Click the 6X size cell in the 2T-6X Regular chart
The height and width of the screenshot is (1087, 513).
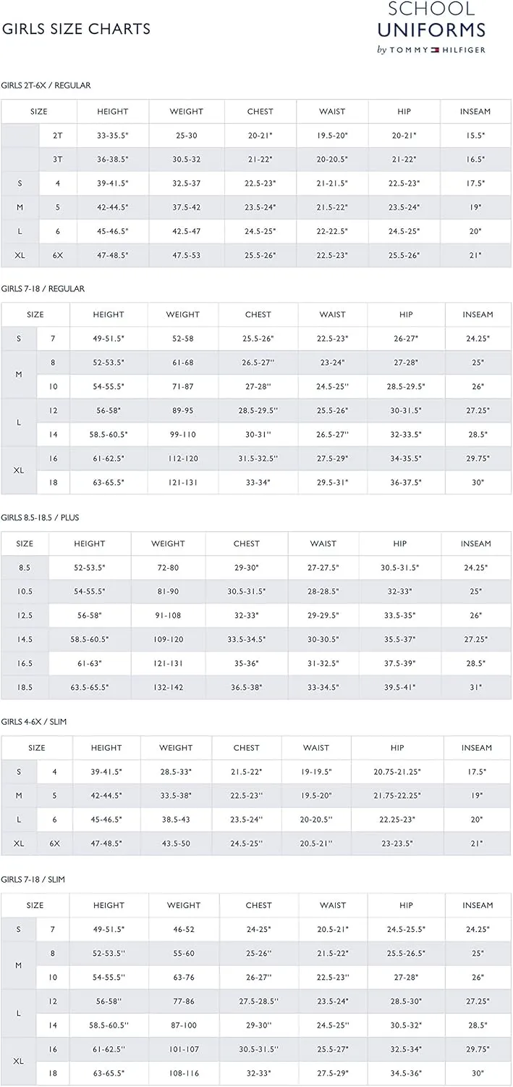point(58,255)
